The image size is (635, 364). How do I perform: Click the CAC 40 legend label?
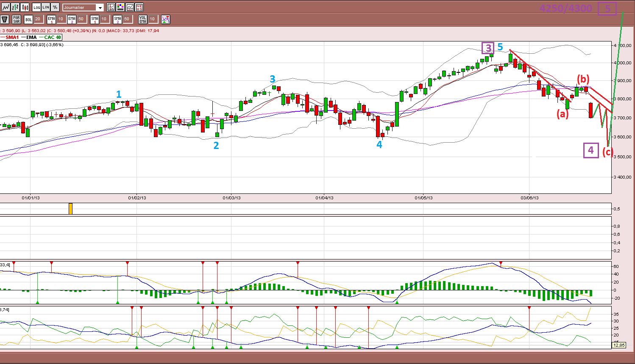point(53,37)
